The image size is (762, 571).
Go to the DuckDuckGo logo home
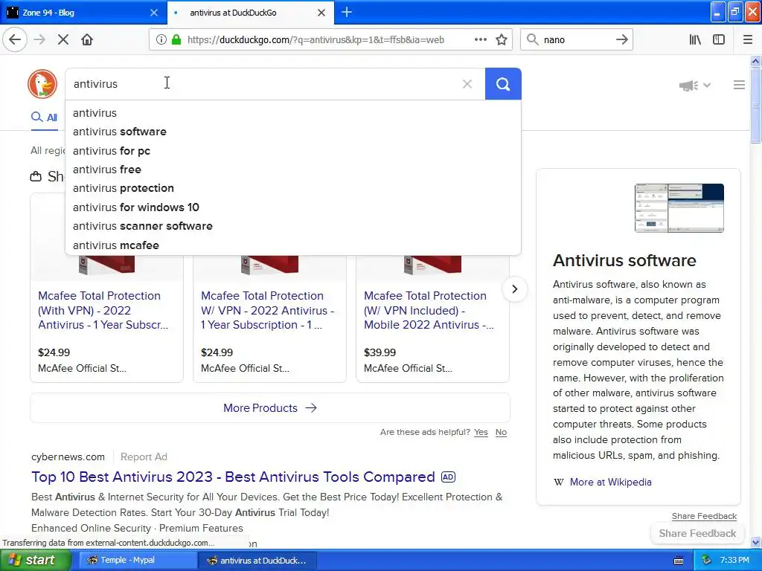42,83
